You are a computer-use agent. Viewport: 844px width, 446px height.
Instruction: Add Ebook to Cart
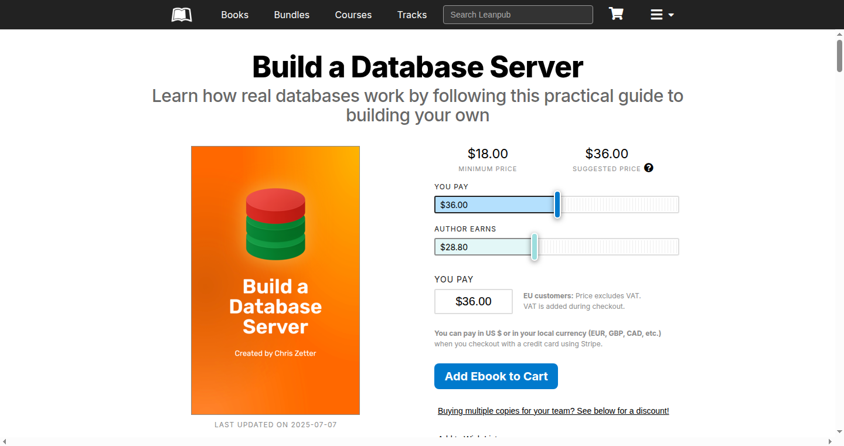[x=496, y=376]
